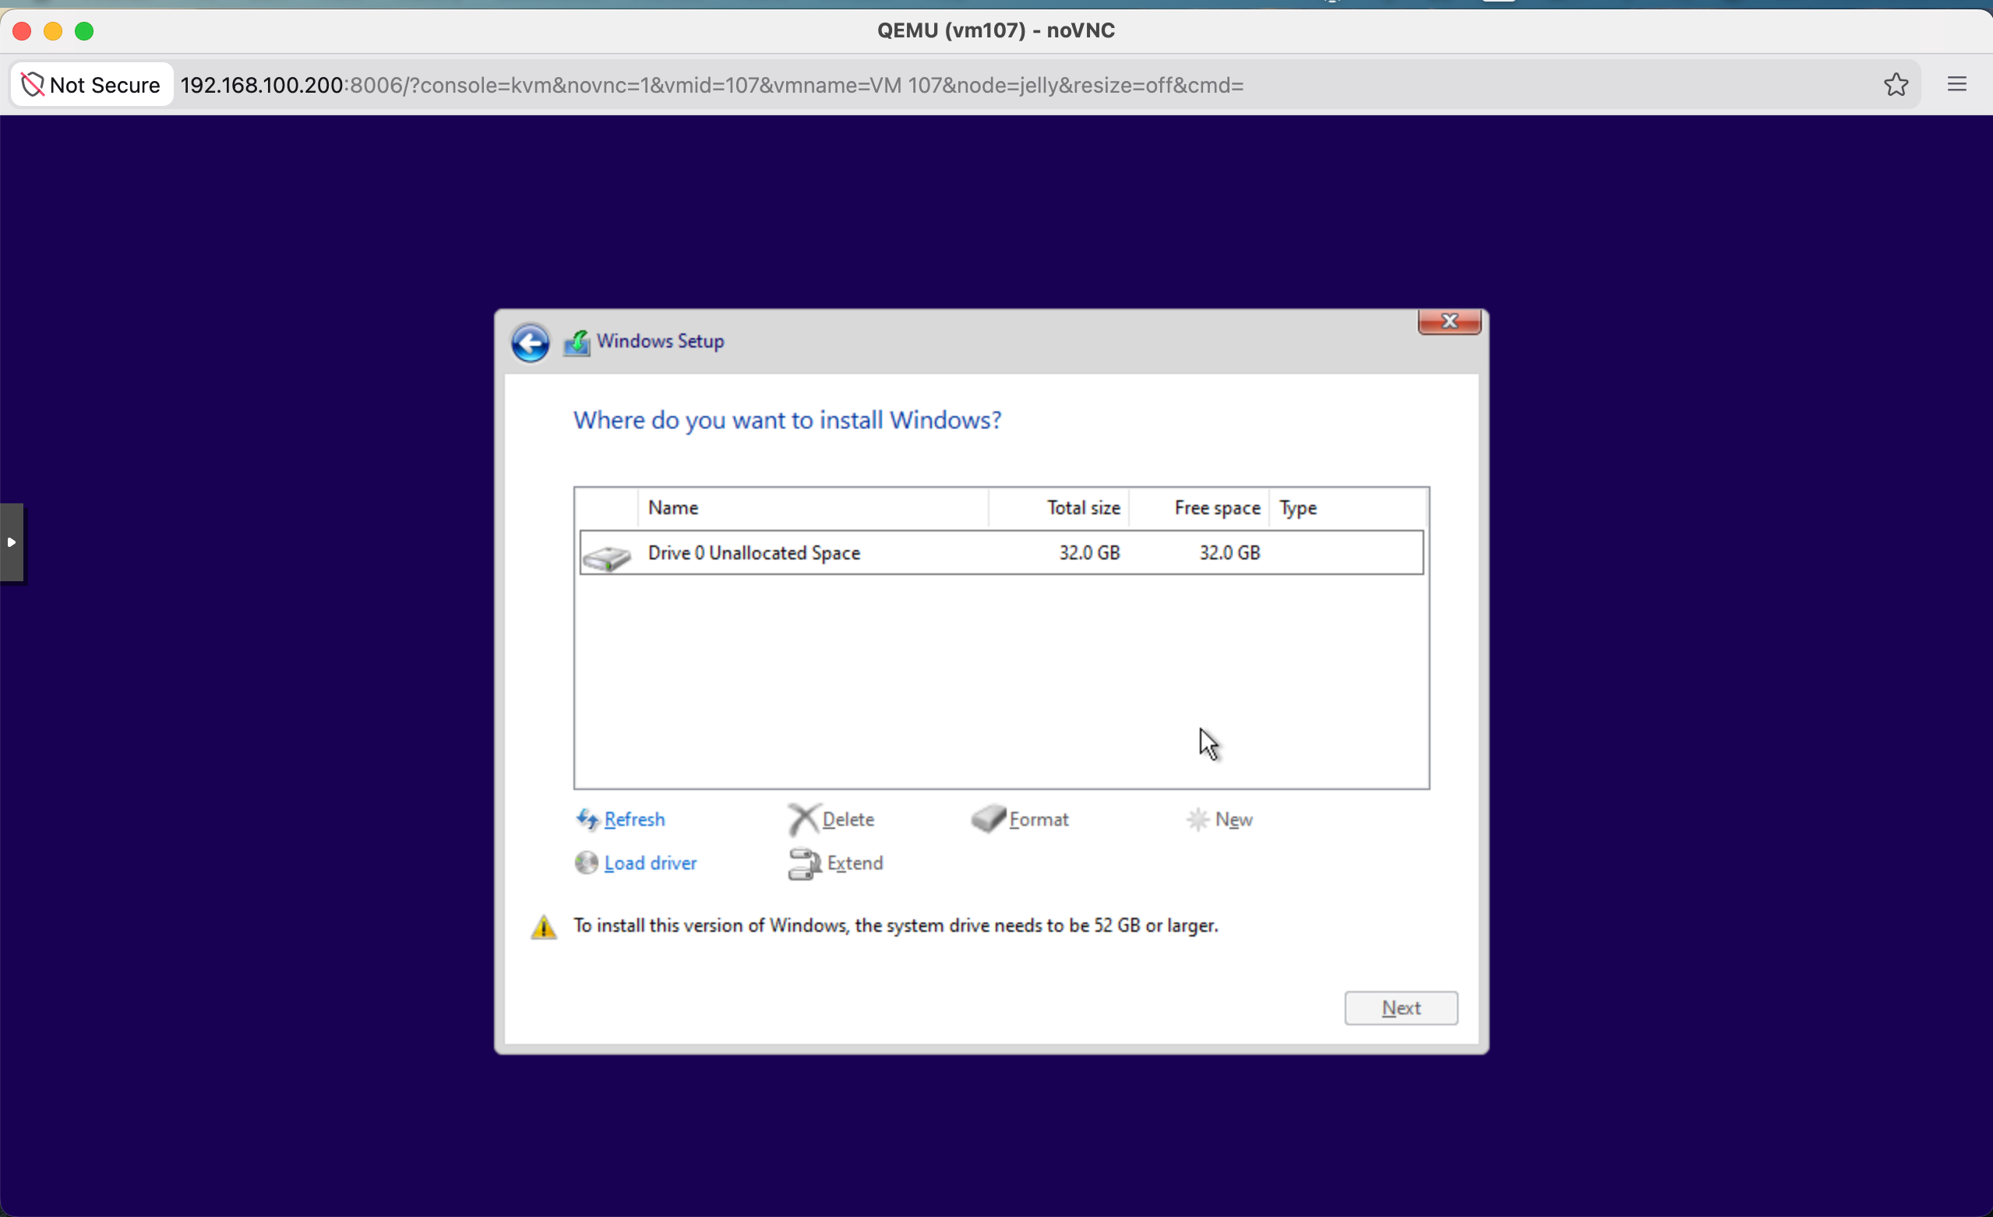Click the New partition option text

click(x=1233, y=819)
